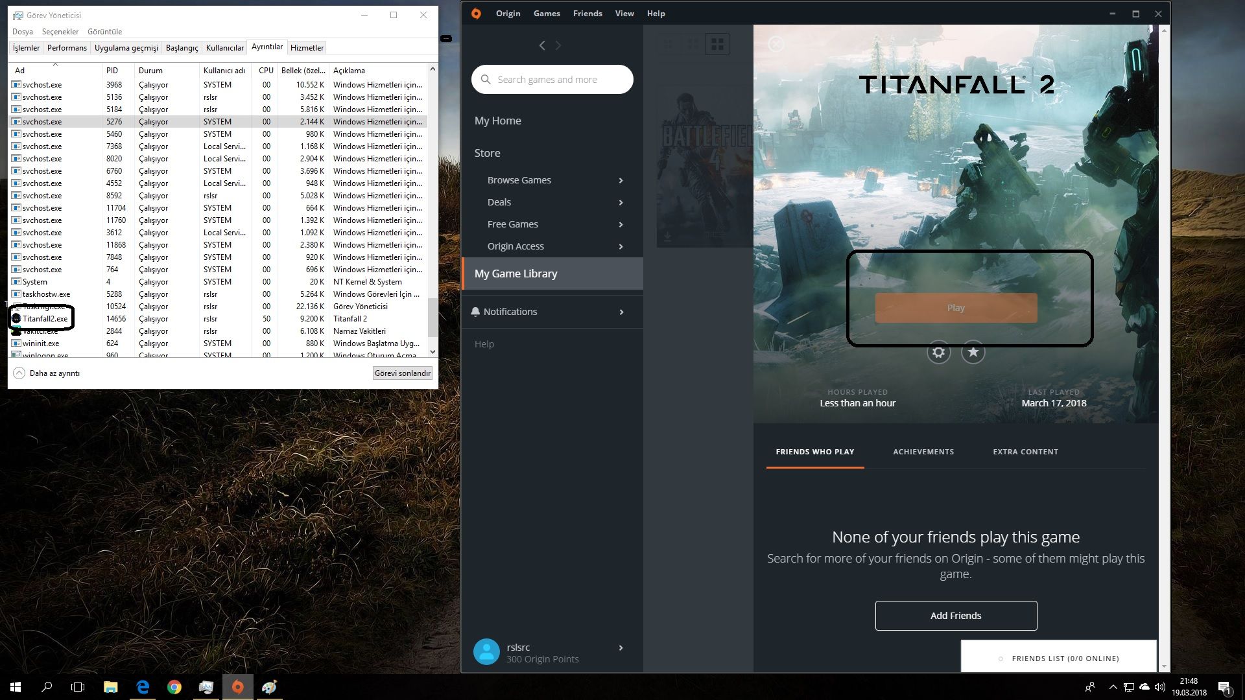The image size is (1245, 700).
Task: Open Chrome from the taskbar
Action: pos(174,687)
